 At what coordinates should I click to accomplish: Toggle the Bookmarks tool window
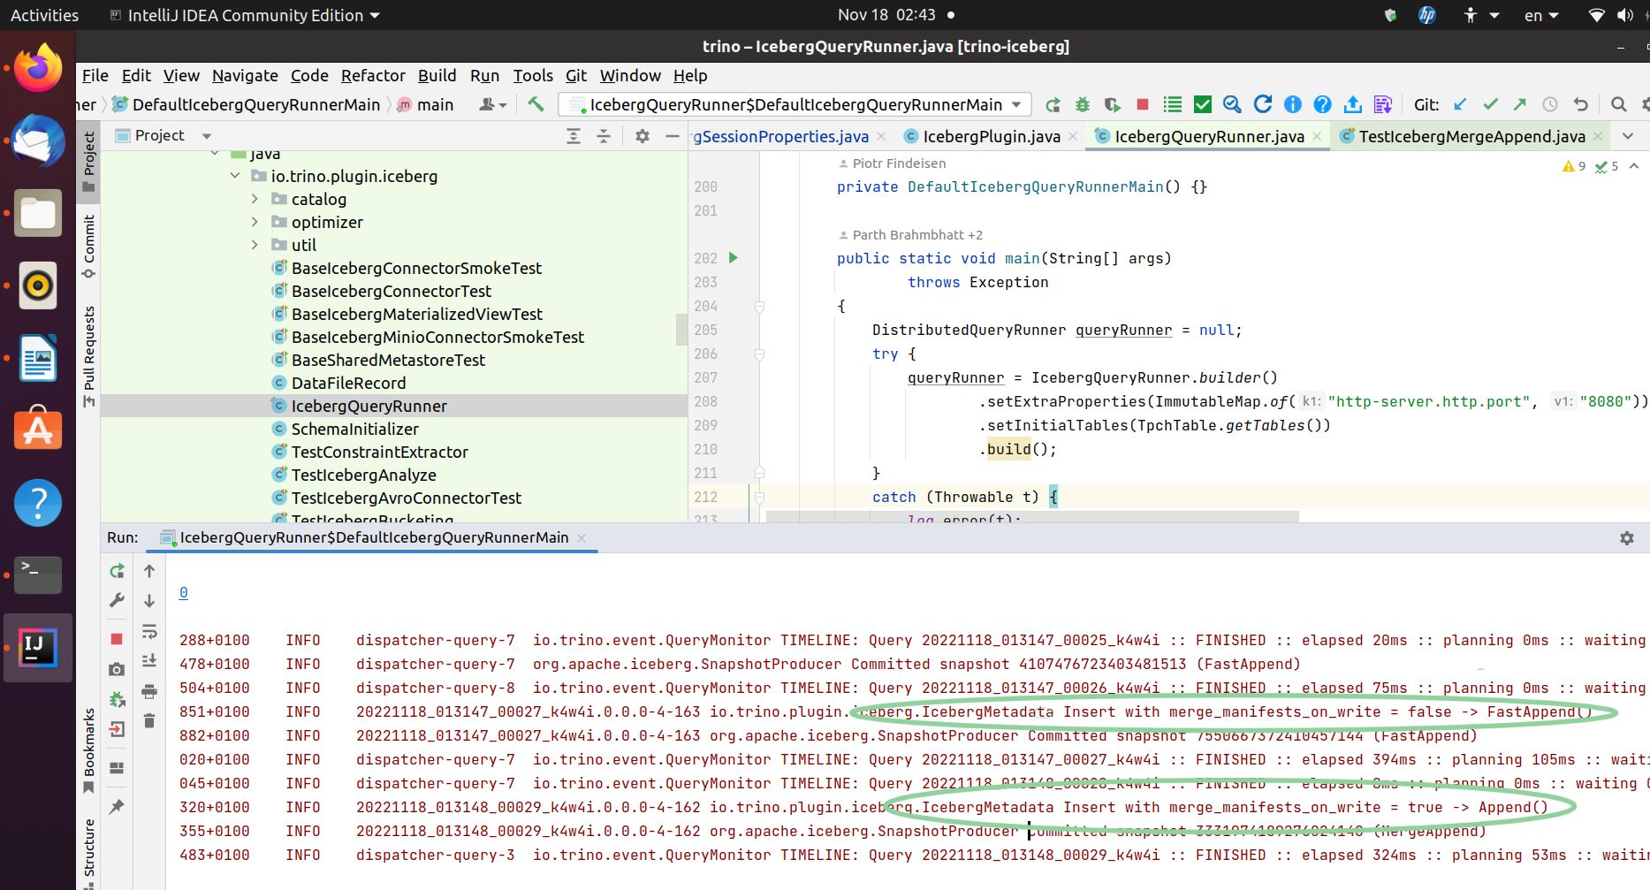pyautogui.click(x=88, y=751)
